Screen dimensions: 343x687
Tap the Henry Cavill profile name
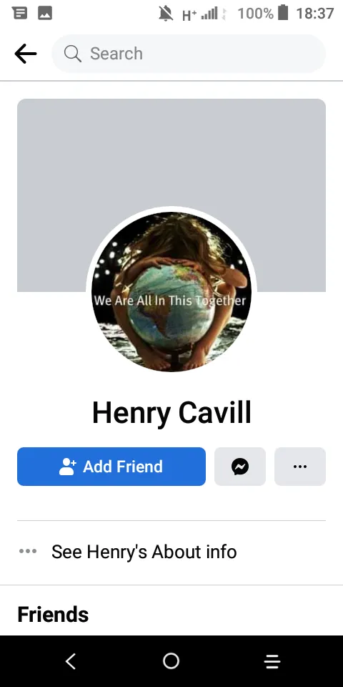[171, 413]
